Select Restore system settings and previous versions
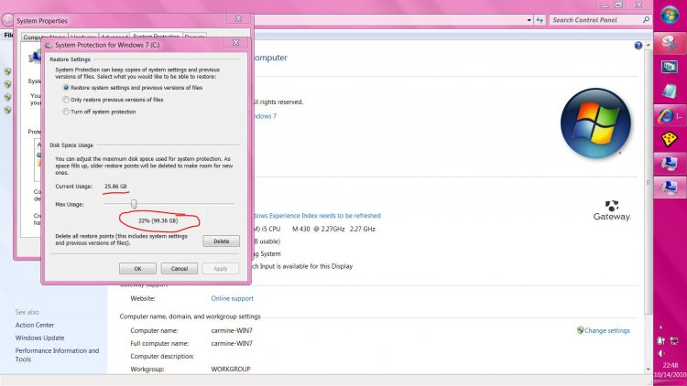The height and width of the screenshot is (386, 687). [133, 88]
